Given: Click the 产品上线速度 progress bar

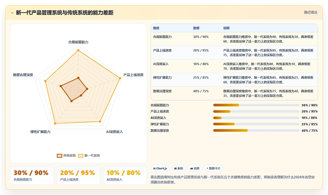Looking at the screenshot, I should [x=256, y=111].
